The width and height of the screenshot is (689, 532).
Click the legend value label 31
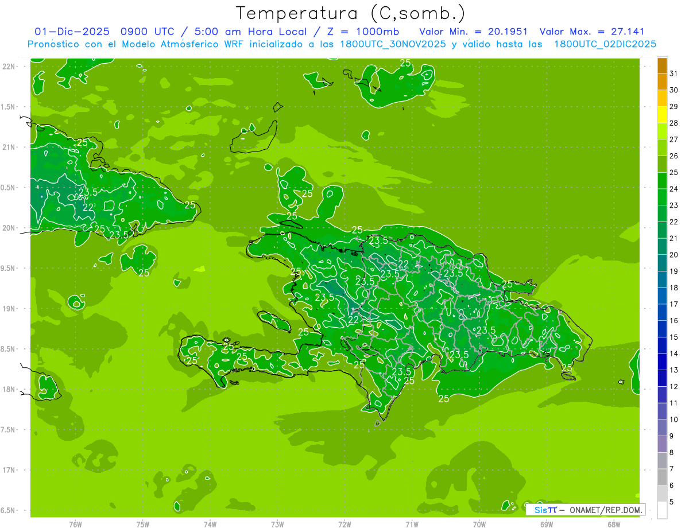point(673,73)
